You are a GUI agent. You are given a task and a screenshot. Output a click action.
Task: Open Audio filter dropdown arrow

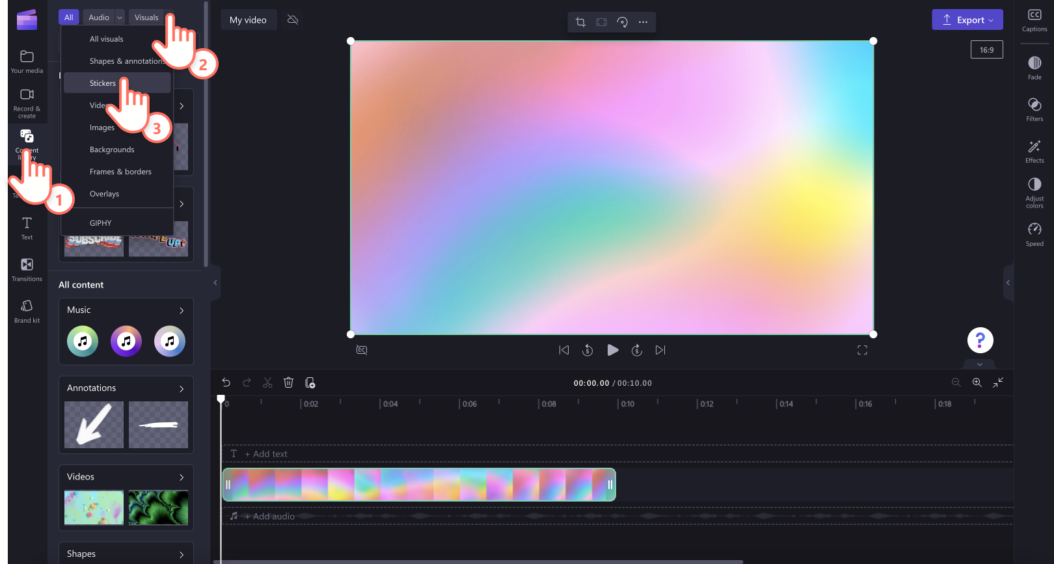pyautogui.click(x=120, y=18)
